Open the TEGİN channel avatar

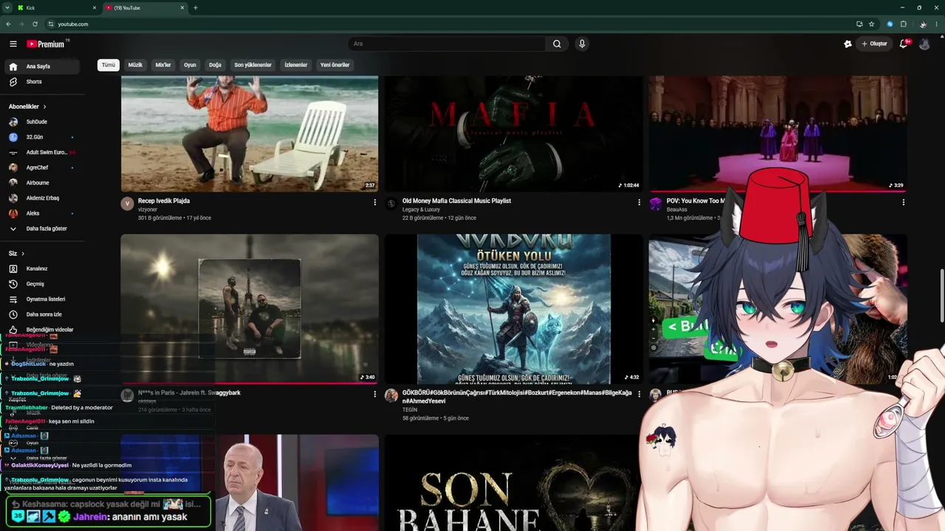391,396
